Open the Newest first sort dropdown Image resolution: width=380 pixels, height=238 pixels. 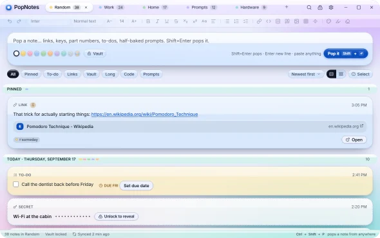[x=306, y=74]
